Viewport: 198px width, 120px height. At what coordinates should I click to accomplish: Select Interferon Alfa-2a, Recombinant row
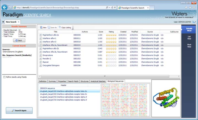[x=109, y=45]
